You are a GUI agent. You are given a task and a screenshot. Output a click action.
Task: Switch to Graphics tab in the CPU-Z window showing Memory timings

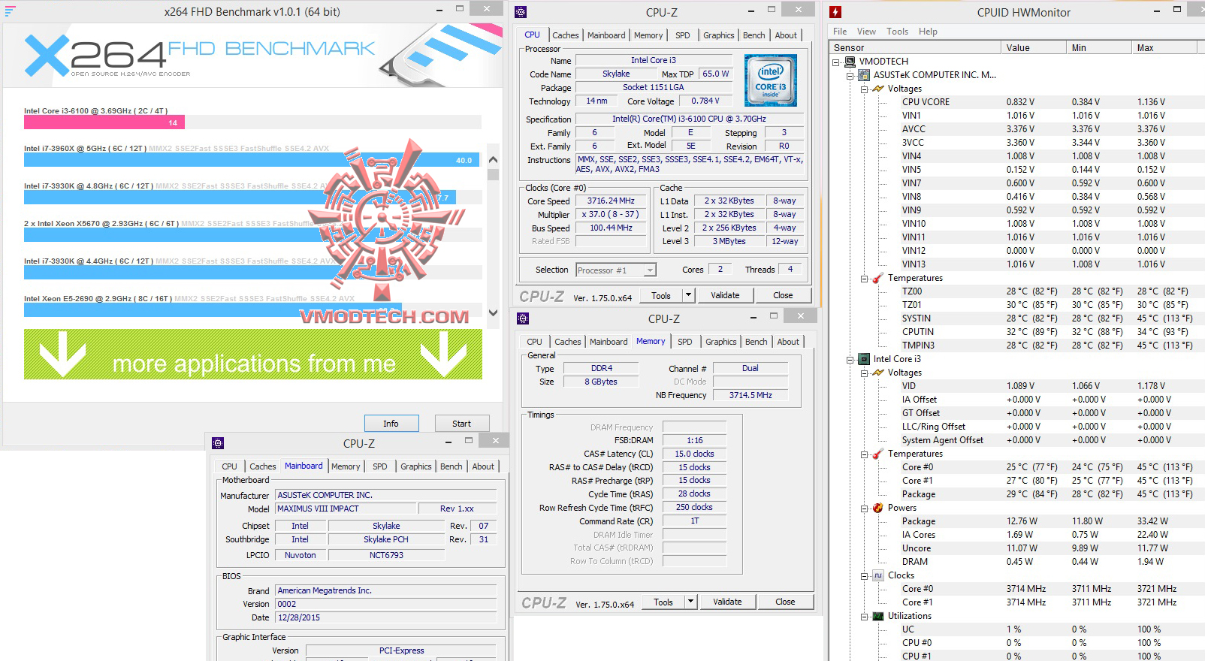[720, 342]
